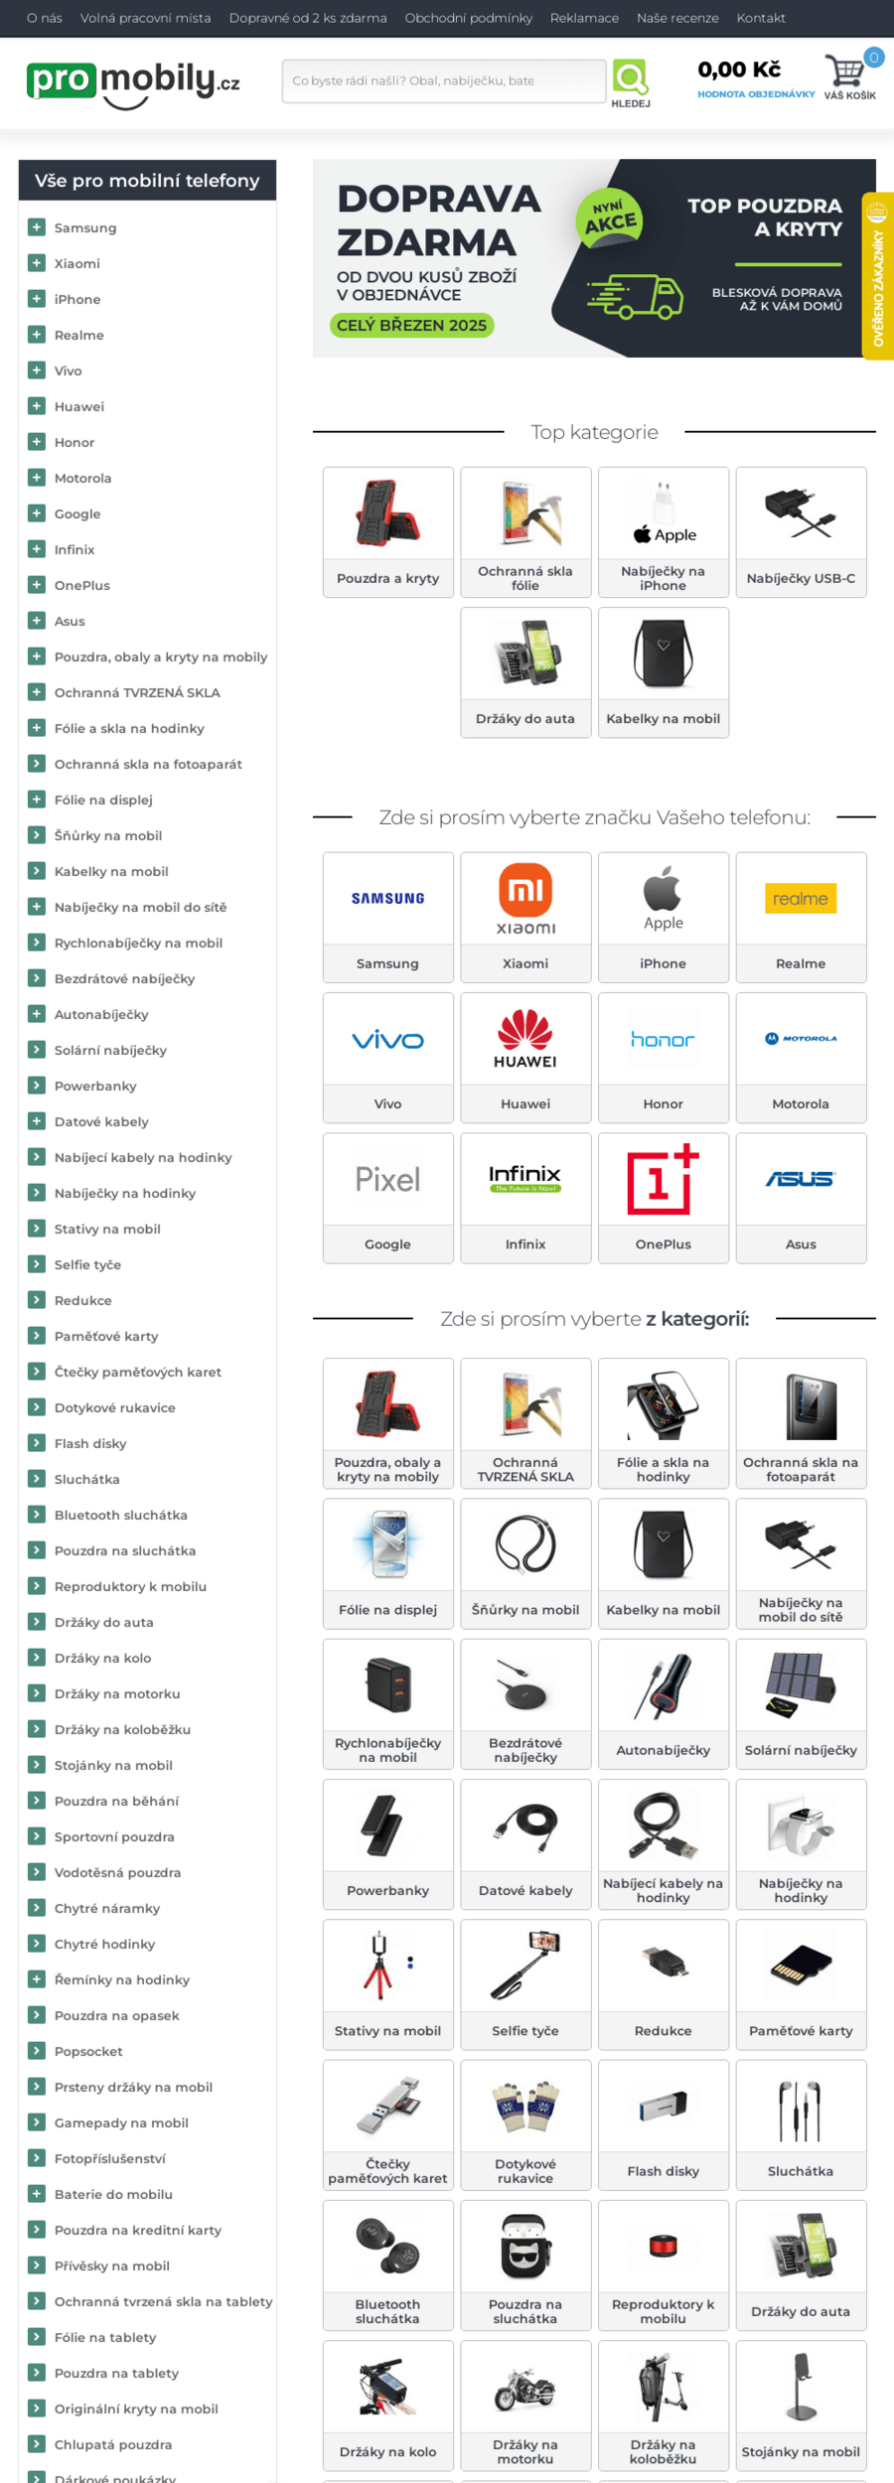Open Volná pracovní místa in top menu
Screen dimensions: 894x2483
point(146,18)
